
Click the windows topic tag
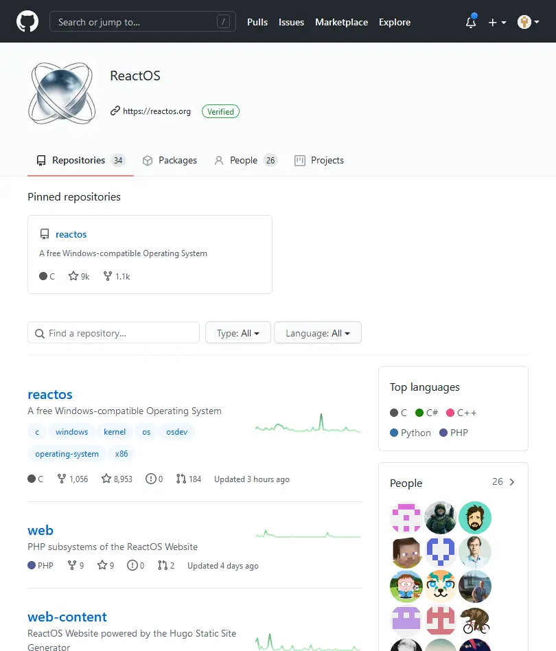[72, 432]
